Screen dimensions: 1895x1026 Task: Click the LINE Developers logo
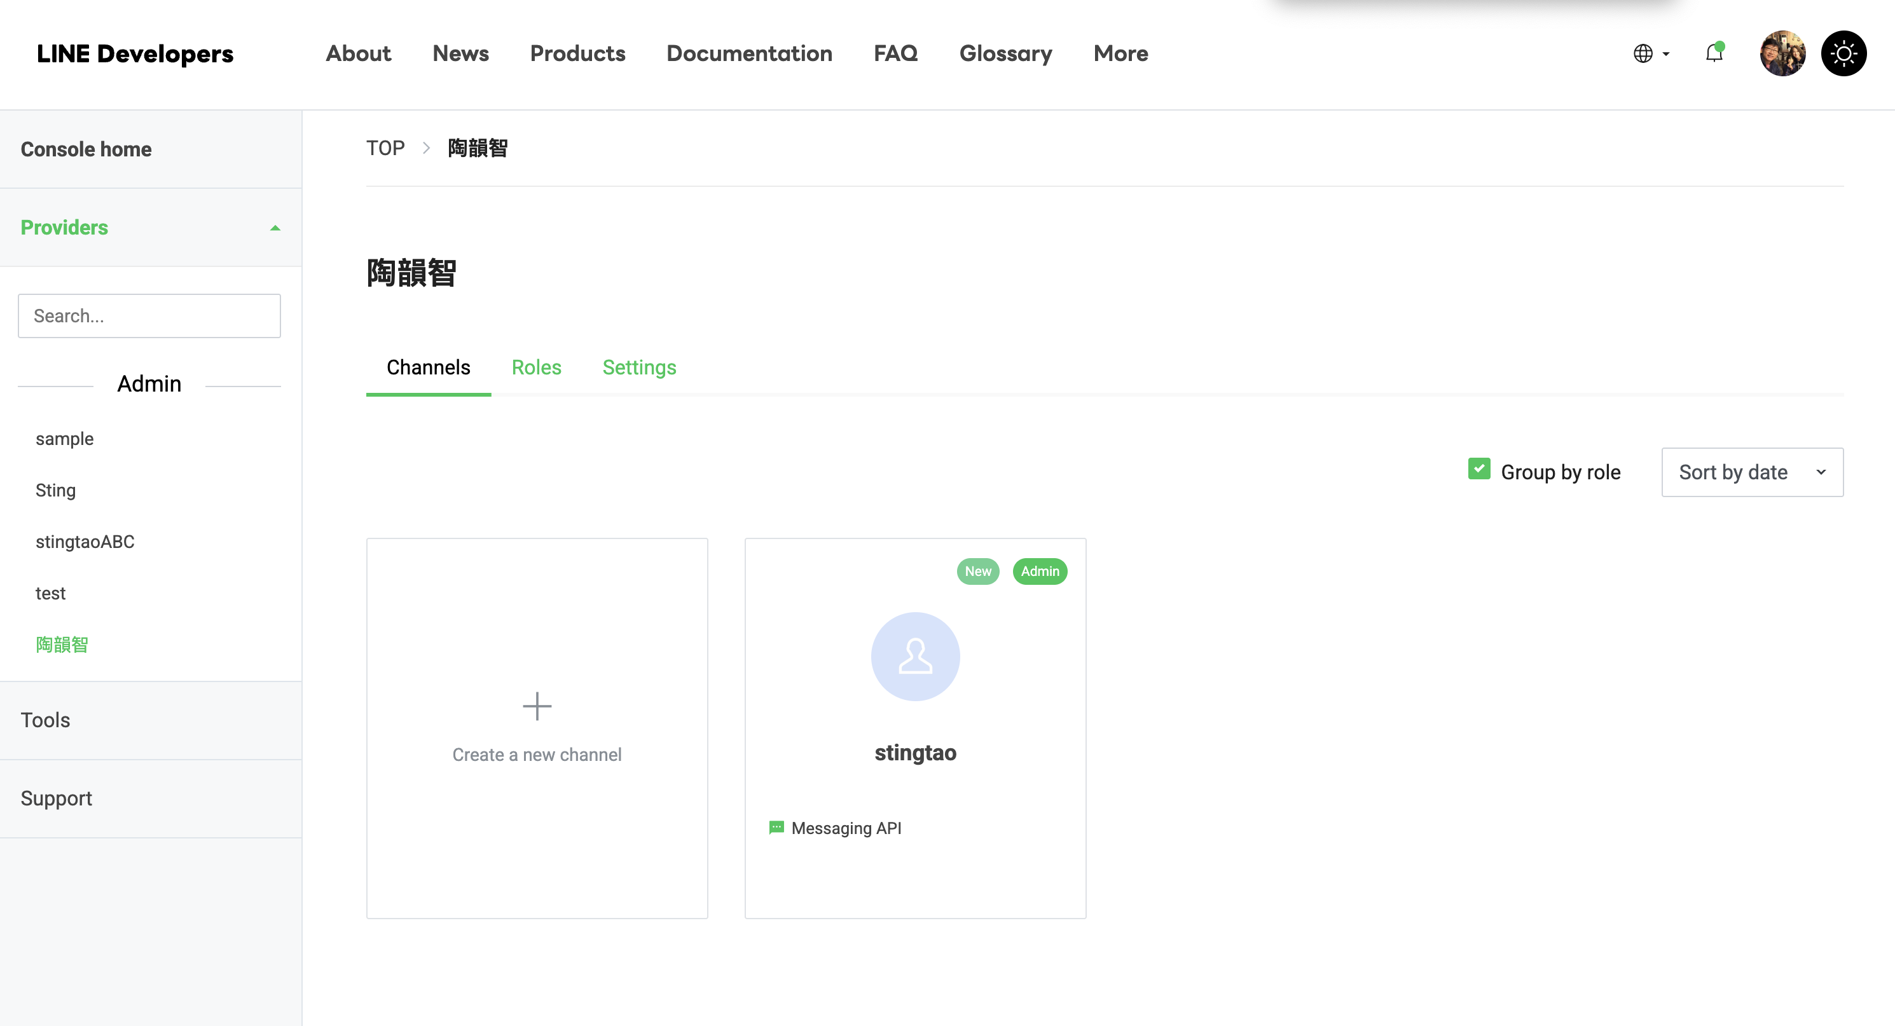135,53
